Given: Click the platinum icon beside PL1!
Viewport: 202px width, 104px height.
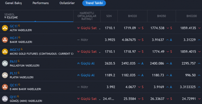Looking at the screenshot, I should [5, 75].
